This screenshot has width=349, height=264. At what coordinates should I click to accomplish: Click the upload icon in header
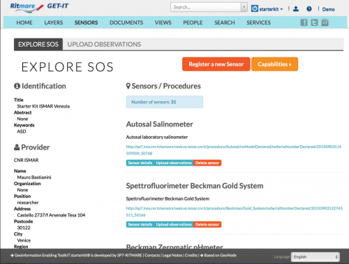click(x=296, y=9)
